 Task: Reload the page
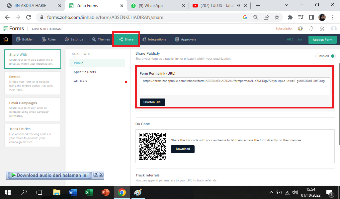(29, 17)
